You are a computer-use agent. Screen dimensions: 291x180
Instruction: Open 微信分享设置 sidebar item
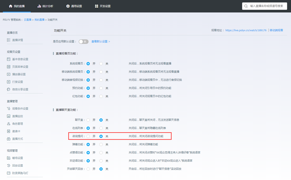20,89
